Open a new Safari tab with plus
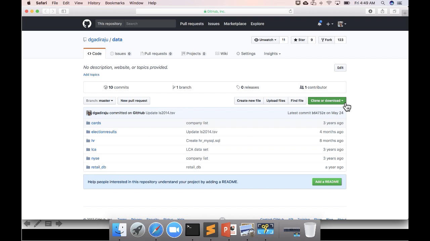This screenshot has width=430, height=241. pyautogui.click(x=405, y=13)
